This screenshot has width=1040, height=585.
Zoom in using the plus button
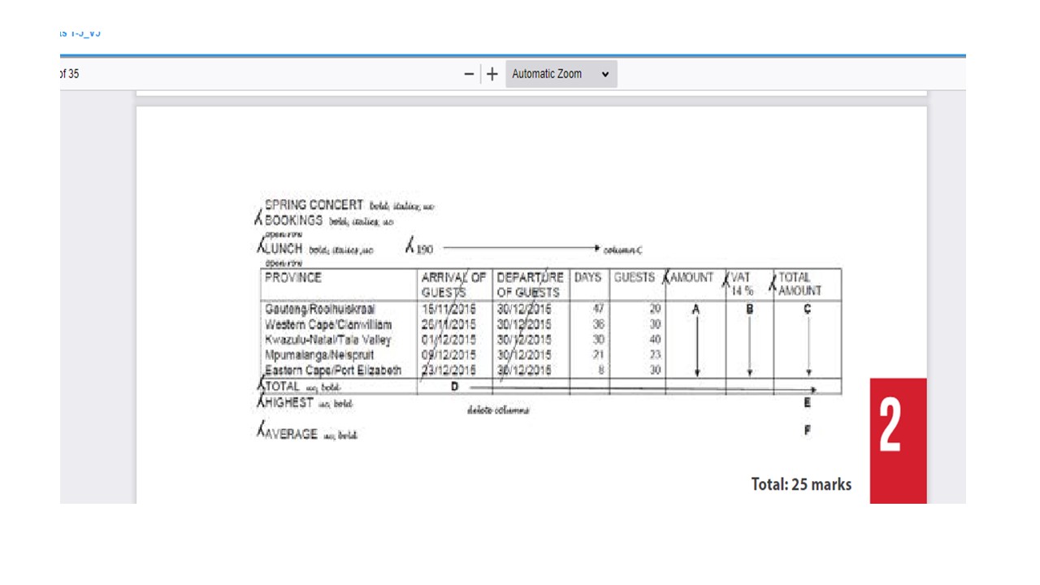point(492,74)
